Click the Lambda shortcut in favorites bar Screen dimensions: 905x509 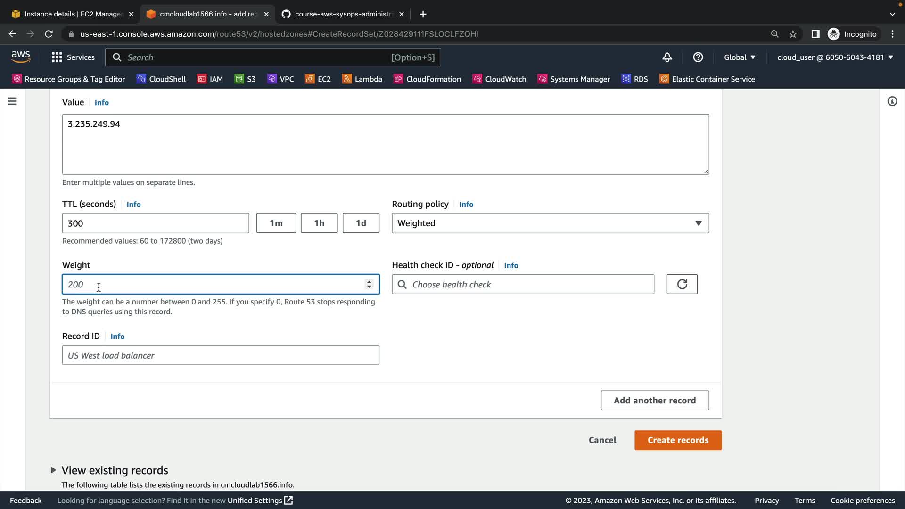pyautogui.click(x=362, y=79)
